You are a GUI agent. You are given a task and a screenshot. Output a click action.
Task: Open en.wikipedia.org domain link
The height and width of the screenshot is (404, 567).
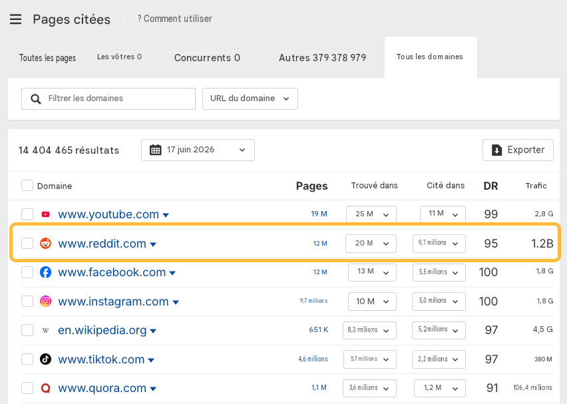click(x=102, y=330)
